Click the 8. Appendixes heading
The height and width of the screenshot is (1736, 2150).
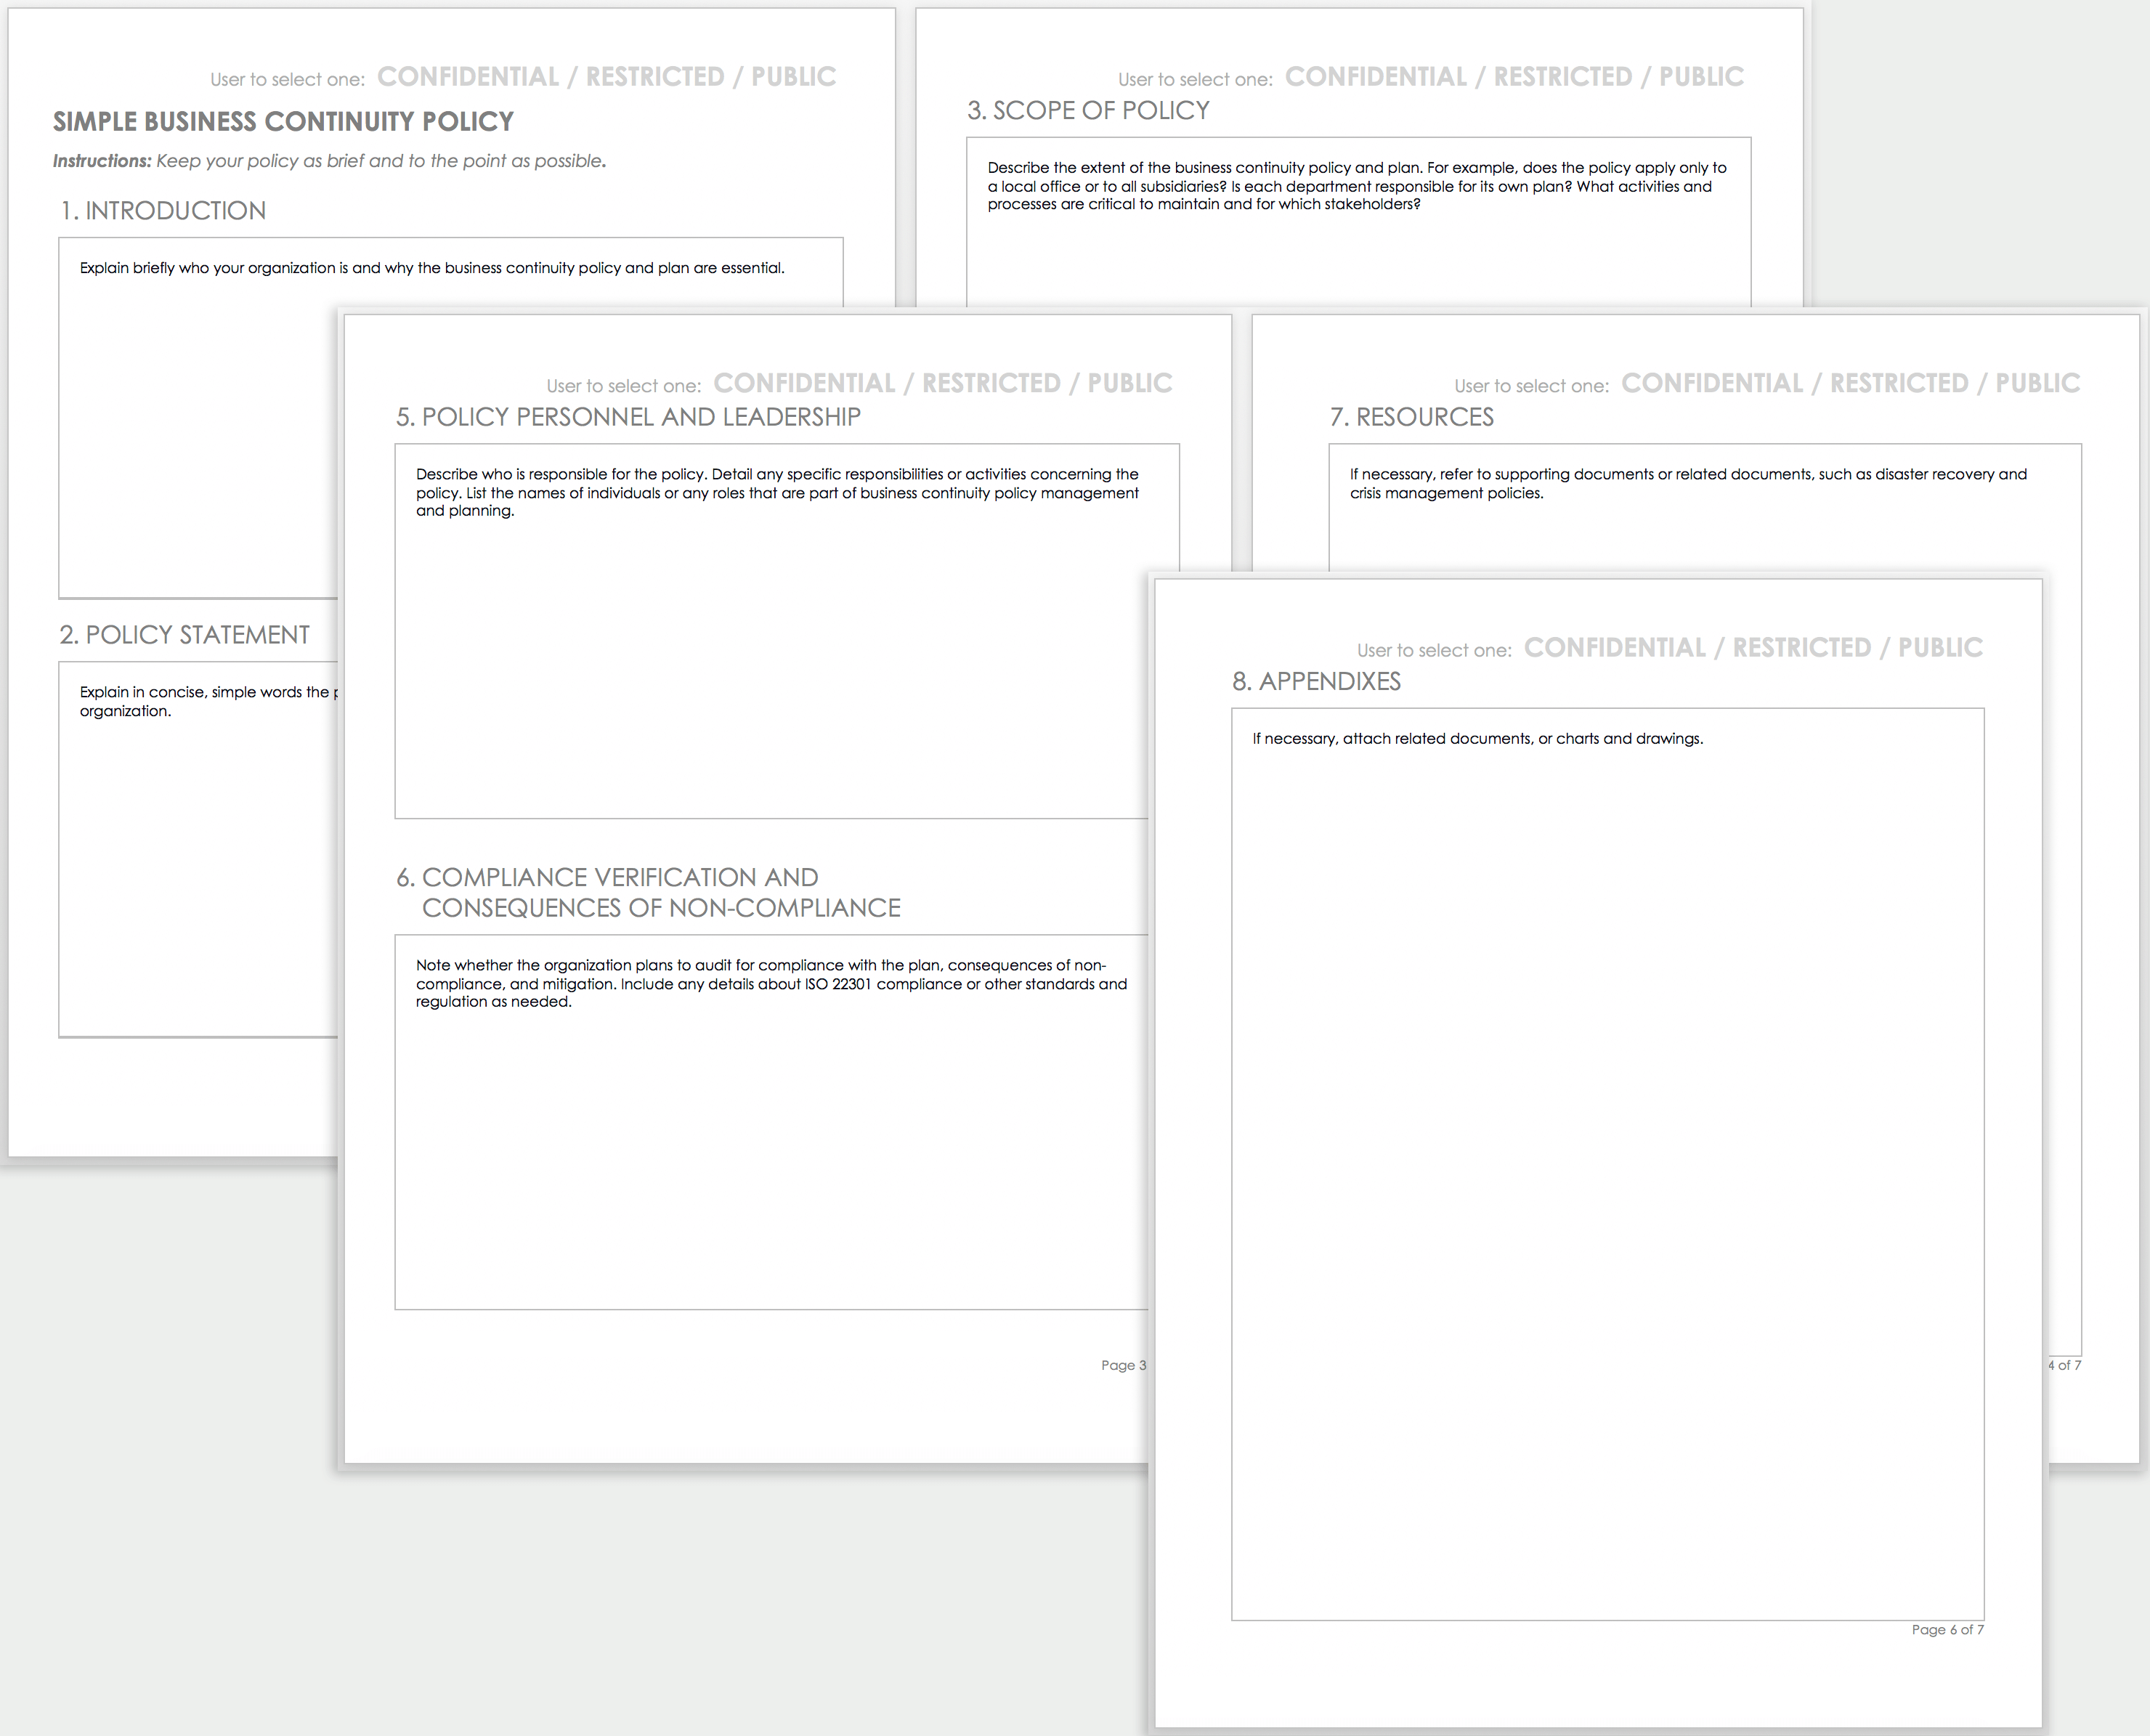1316,682
